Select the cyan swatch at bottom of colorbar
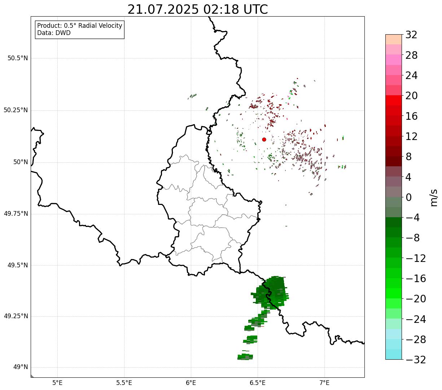This screenshot has width=442, height=390. click(394, 354)
